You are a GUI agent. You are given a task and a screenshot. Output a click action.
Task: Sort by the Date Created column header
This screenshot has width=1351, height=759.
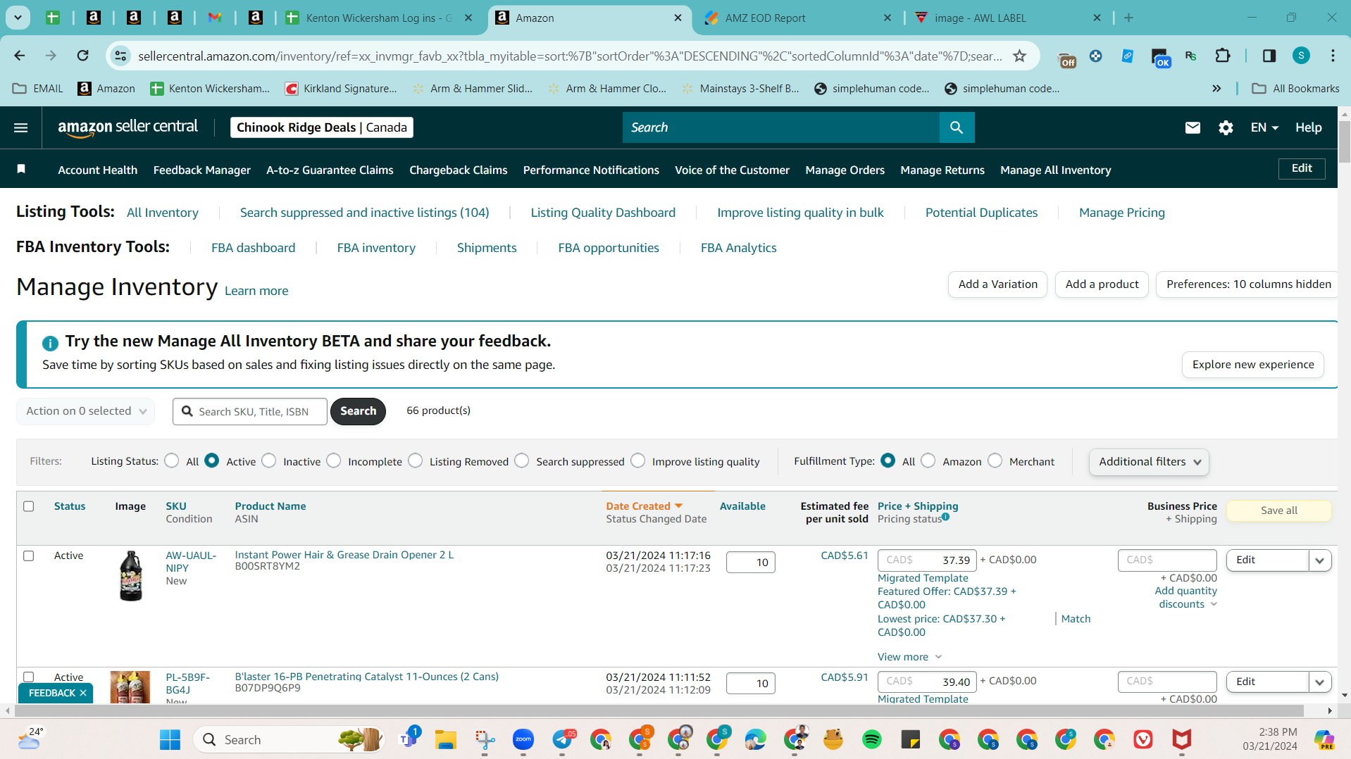click(x=644, y=506)
